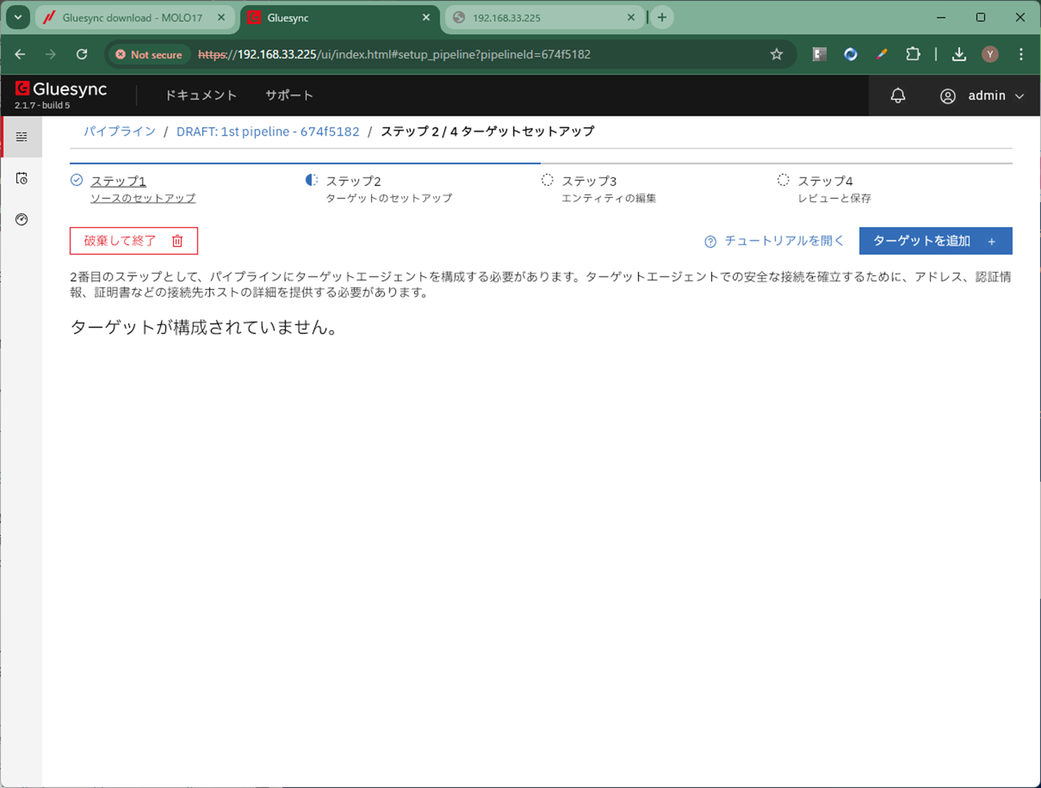Open the tab search dropdown arrow
The width and height of the screenshot is (1041, 788).
pos(18,18)
